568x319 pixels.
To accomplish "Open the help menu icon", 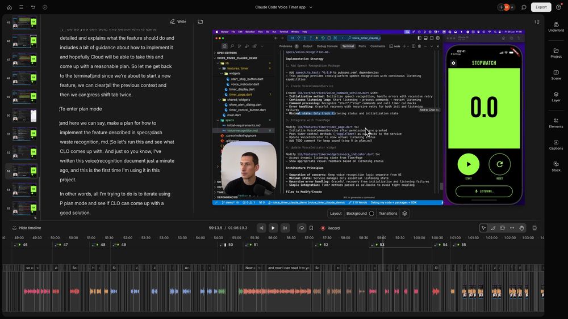I will [x=558, y=7].
